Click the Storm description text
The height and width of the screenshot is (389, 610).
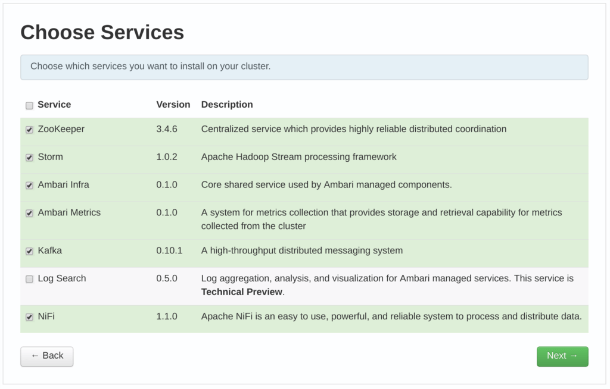(299, 157)
